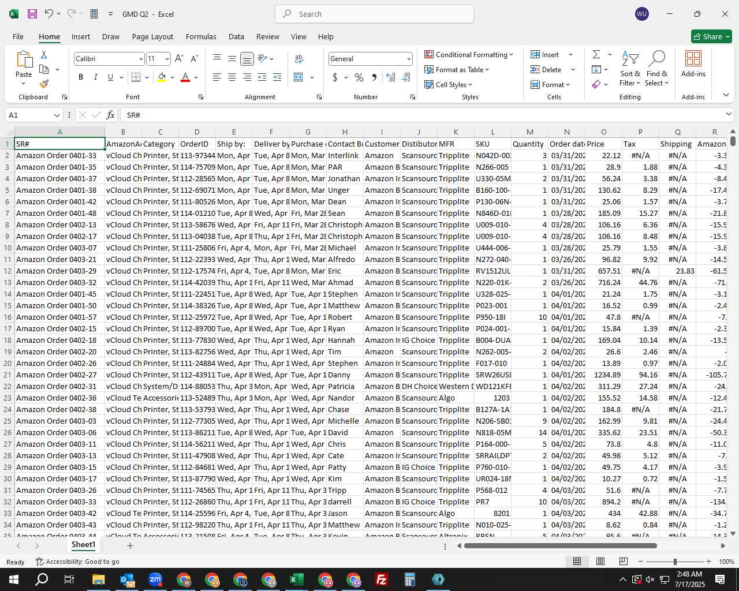Apply Comma Style icon
Viewport: 739px width, 591px height.
374,77
